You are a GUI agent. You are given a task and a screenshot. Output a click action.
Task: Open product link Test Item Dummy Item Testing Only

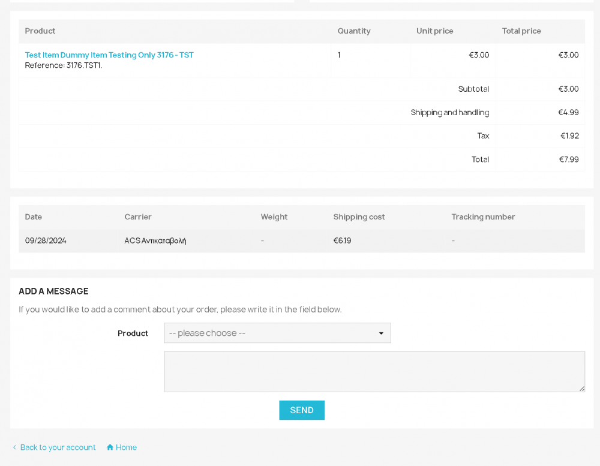(109, 55)
